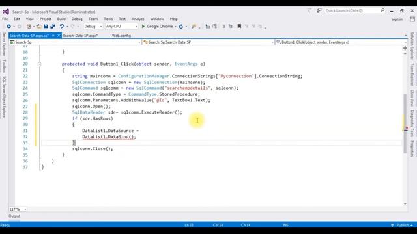This screenshot has height=234, width=417.
Task: Click the Save file icon
Action: pos(46,26)
